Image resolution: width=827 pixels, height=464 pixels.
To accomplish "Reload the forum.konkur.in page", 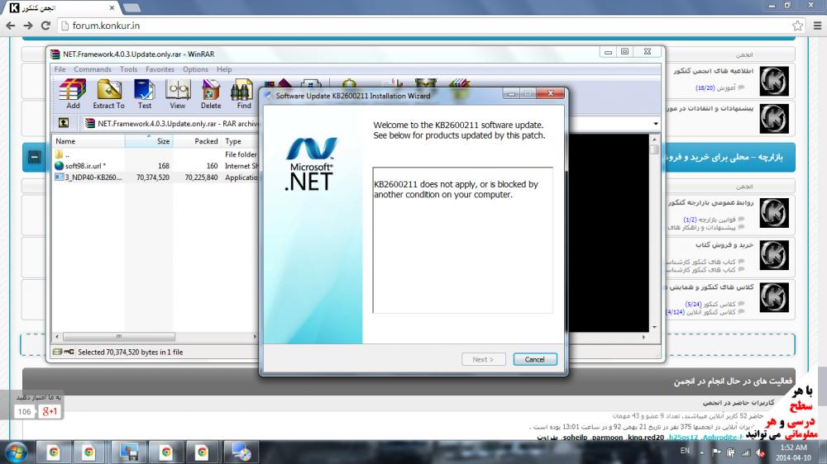I will pos(45,26).
